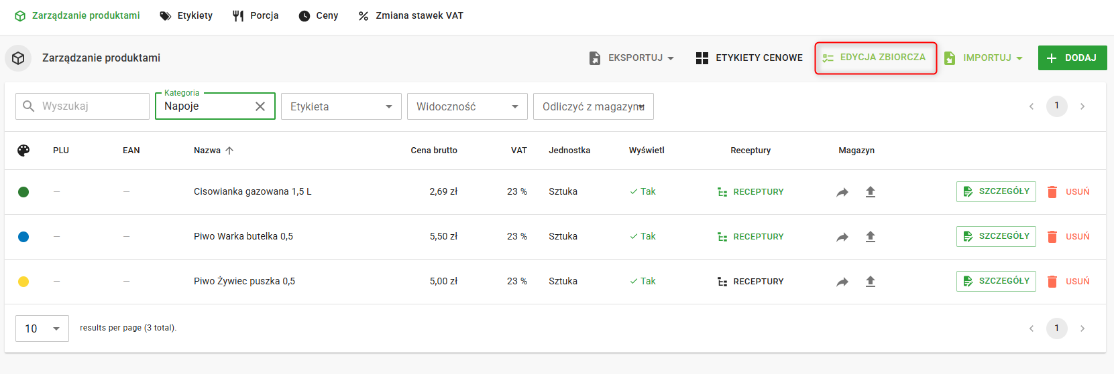Screen dimensions: 1114x374
Task: Click the upload icon for Cisowianka gazowana
Action: [x=870, y=192]
